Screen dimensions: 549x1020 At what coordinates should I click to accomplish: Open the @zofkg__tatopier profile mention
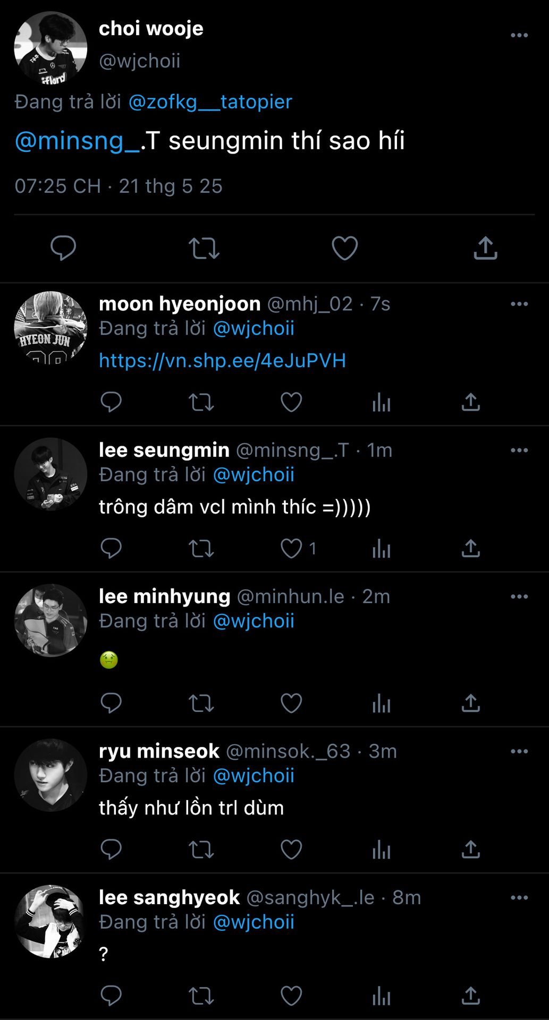pyautogui.click(x=210, y=101)
